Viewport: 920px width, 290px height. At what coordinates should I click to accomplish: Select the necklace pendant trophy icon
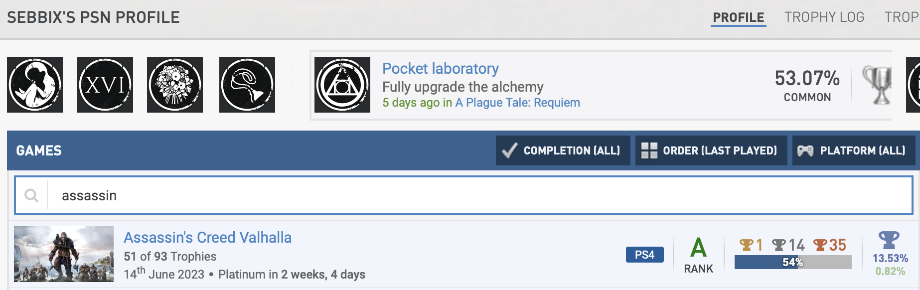tap(247, 85)
